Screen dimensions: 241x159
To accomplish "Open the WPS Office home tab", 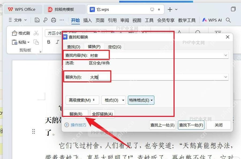I will [x=23, y=9].
